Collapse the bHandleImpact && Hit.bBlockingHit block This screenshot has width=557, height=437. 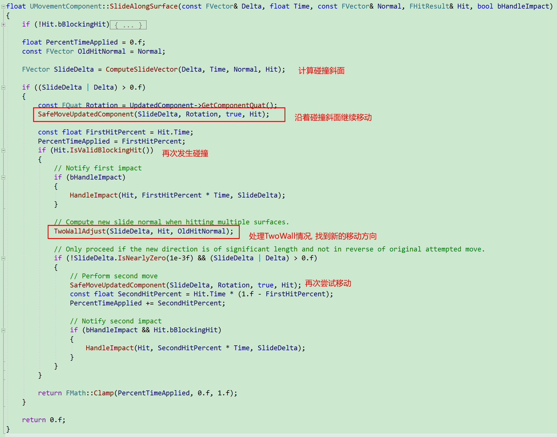pyautogui.click(x=3, y=330)
